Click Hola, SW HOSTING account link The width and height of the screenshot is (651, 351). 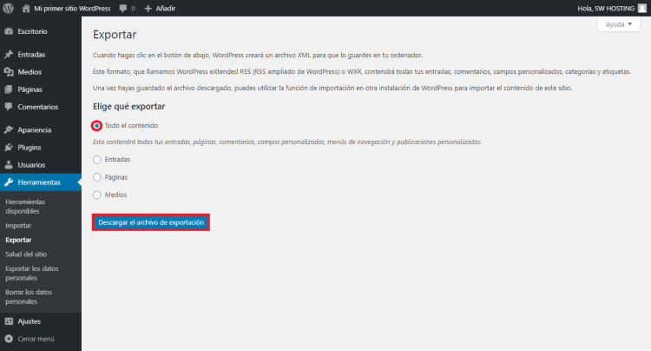coord(606,9)
